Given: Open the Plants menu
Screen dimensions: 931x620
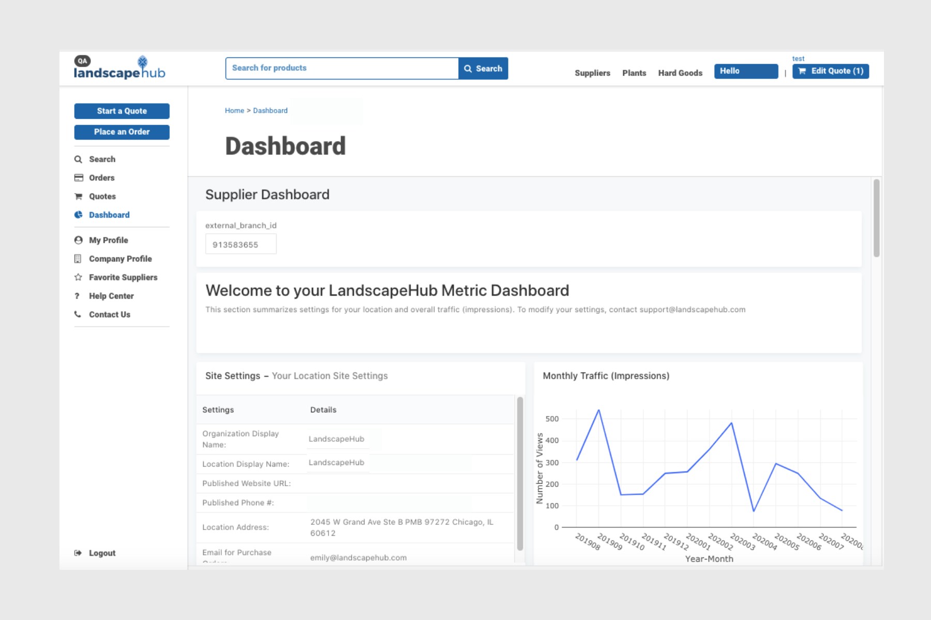Looking at the screenshot, I should pos(634,73).
